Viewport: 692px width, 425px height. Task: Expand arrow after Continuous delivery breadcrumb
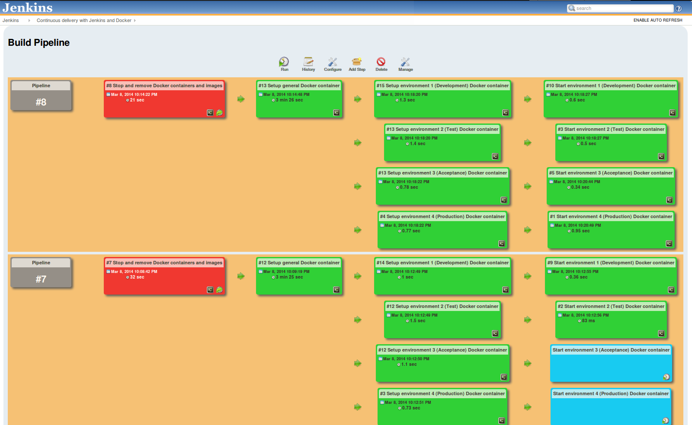[135, 20]
